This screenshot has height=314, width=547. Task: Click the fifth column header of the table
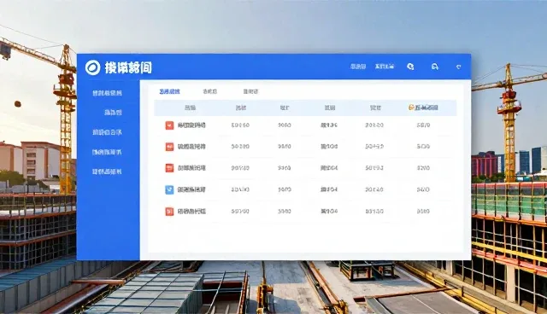(x=375, y=108)
